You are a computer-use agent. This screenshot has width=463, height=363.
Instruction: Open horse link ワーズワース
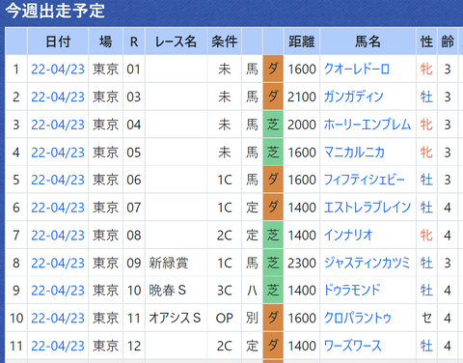pyautogui.click(x=353, y=346)
